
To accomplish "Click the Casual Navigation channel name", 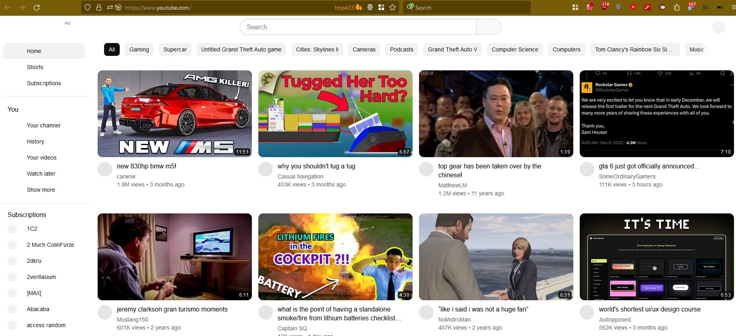I will point(301,176).
